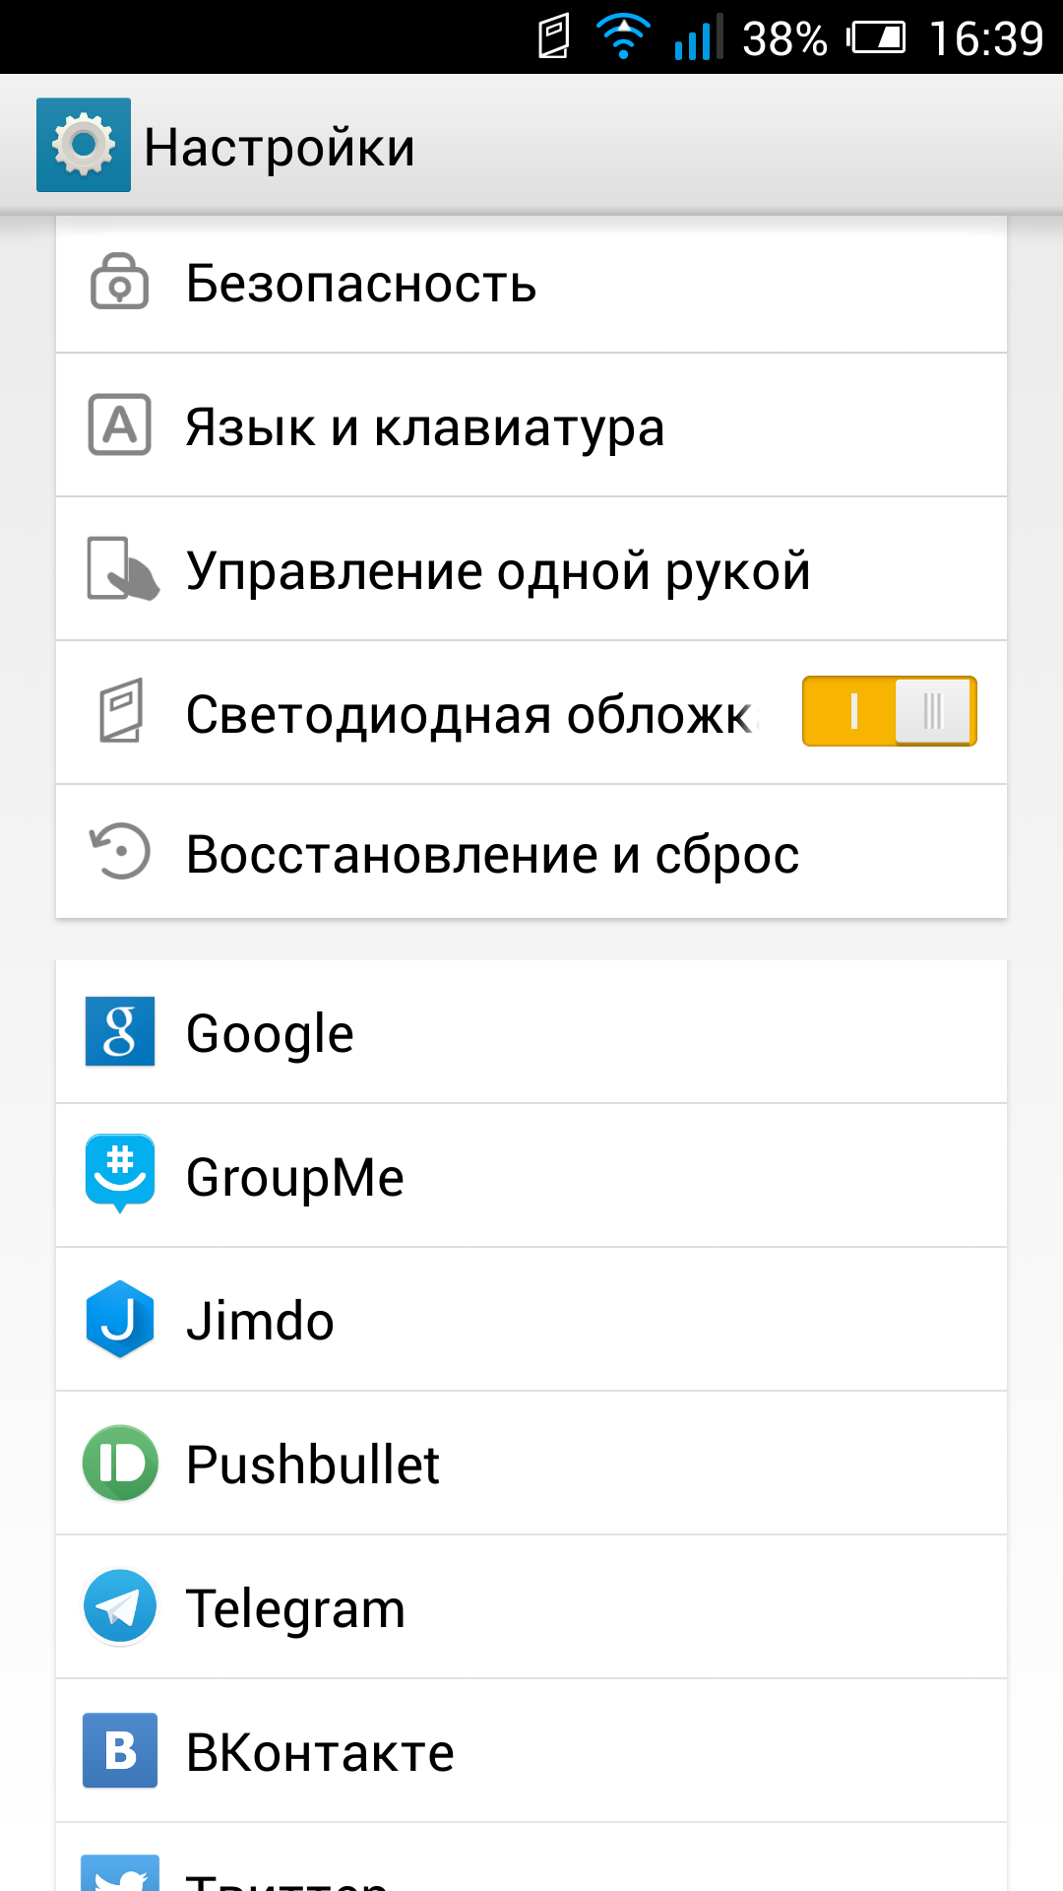Open Управление одной рукой option
The height and width of the screenshot is (1891, 1063).
coord(531,569)
